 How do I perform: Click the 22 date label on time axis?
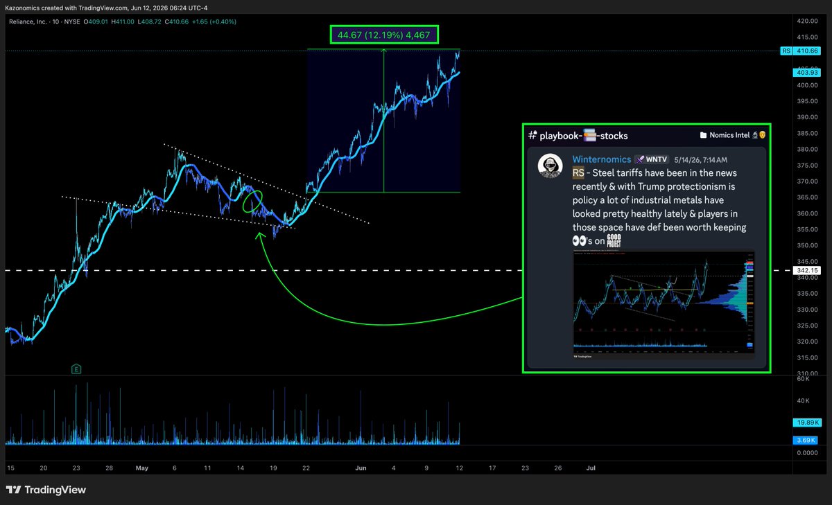click(x=306, y=468)
